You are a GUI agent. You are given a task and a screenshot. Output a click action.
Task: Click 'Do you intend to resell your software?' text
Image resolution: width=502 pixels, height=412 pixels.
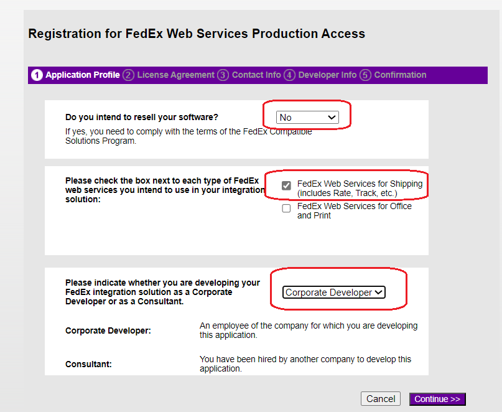(x=141, y=117)
